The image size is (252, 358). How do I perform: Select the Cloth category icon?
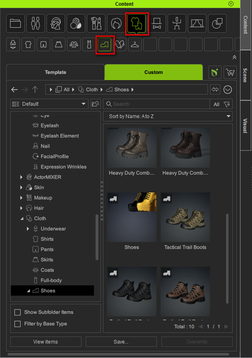(x=137, y=23)
